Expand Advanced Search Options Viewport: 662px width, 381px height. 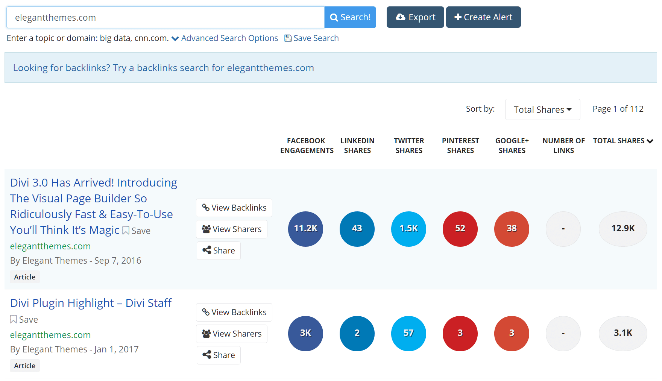click(229, 38)
